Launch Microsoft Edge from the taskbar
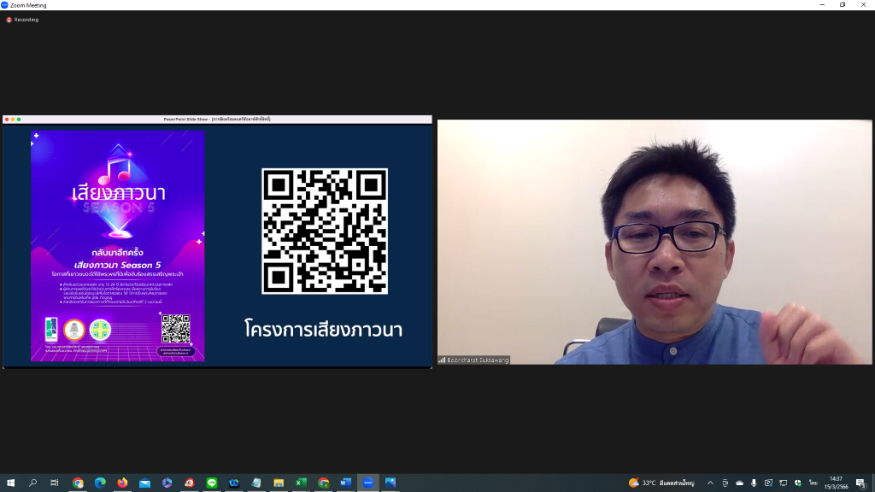 point(101,483)
